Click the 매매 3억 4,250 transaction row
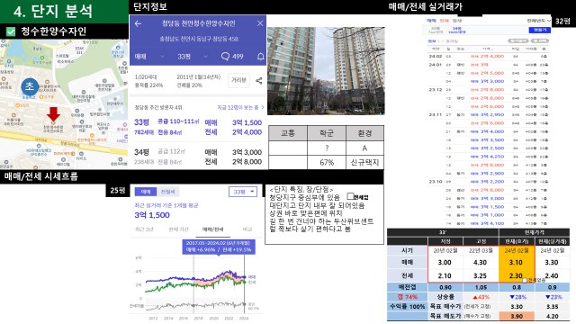576x324 pixels. [x=488, y=157]
